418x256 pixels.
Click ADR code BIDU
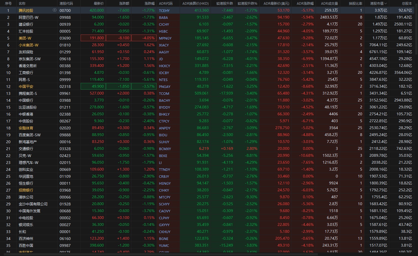pyautogui.click(x=163, y=135)
